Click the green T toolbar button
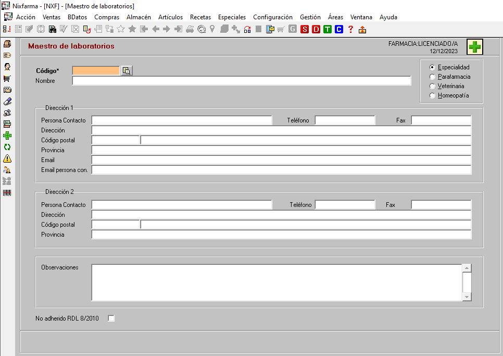The width and height of the screenshot is (503, 356). click(x=327, y=29)
